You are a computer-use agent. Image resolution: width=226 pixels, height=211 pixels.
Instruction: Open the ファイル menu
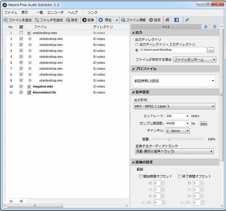(x=11, y=12)
